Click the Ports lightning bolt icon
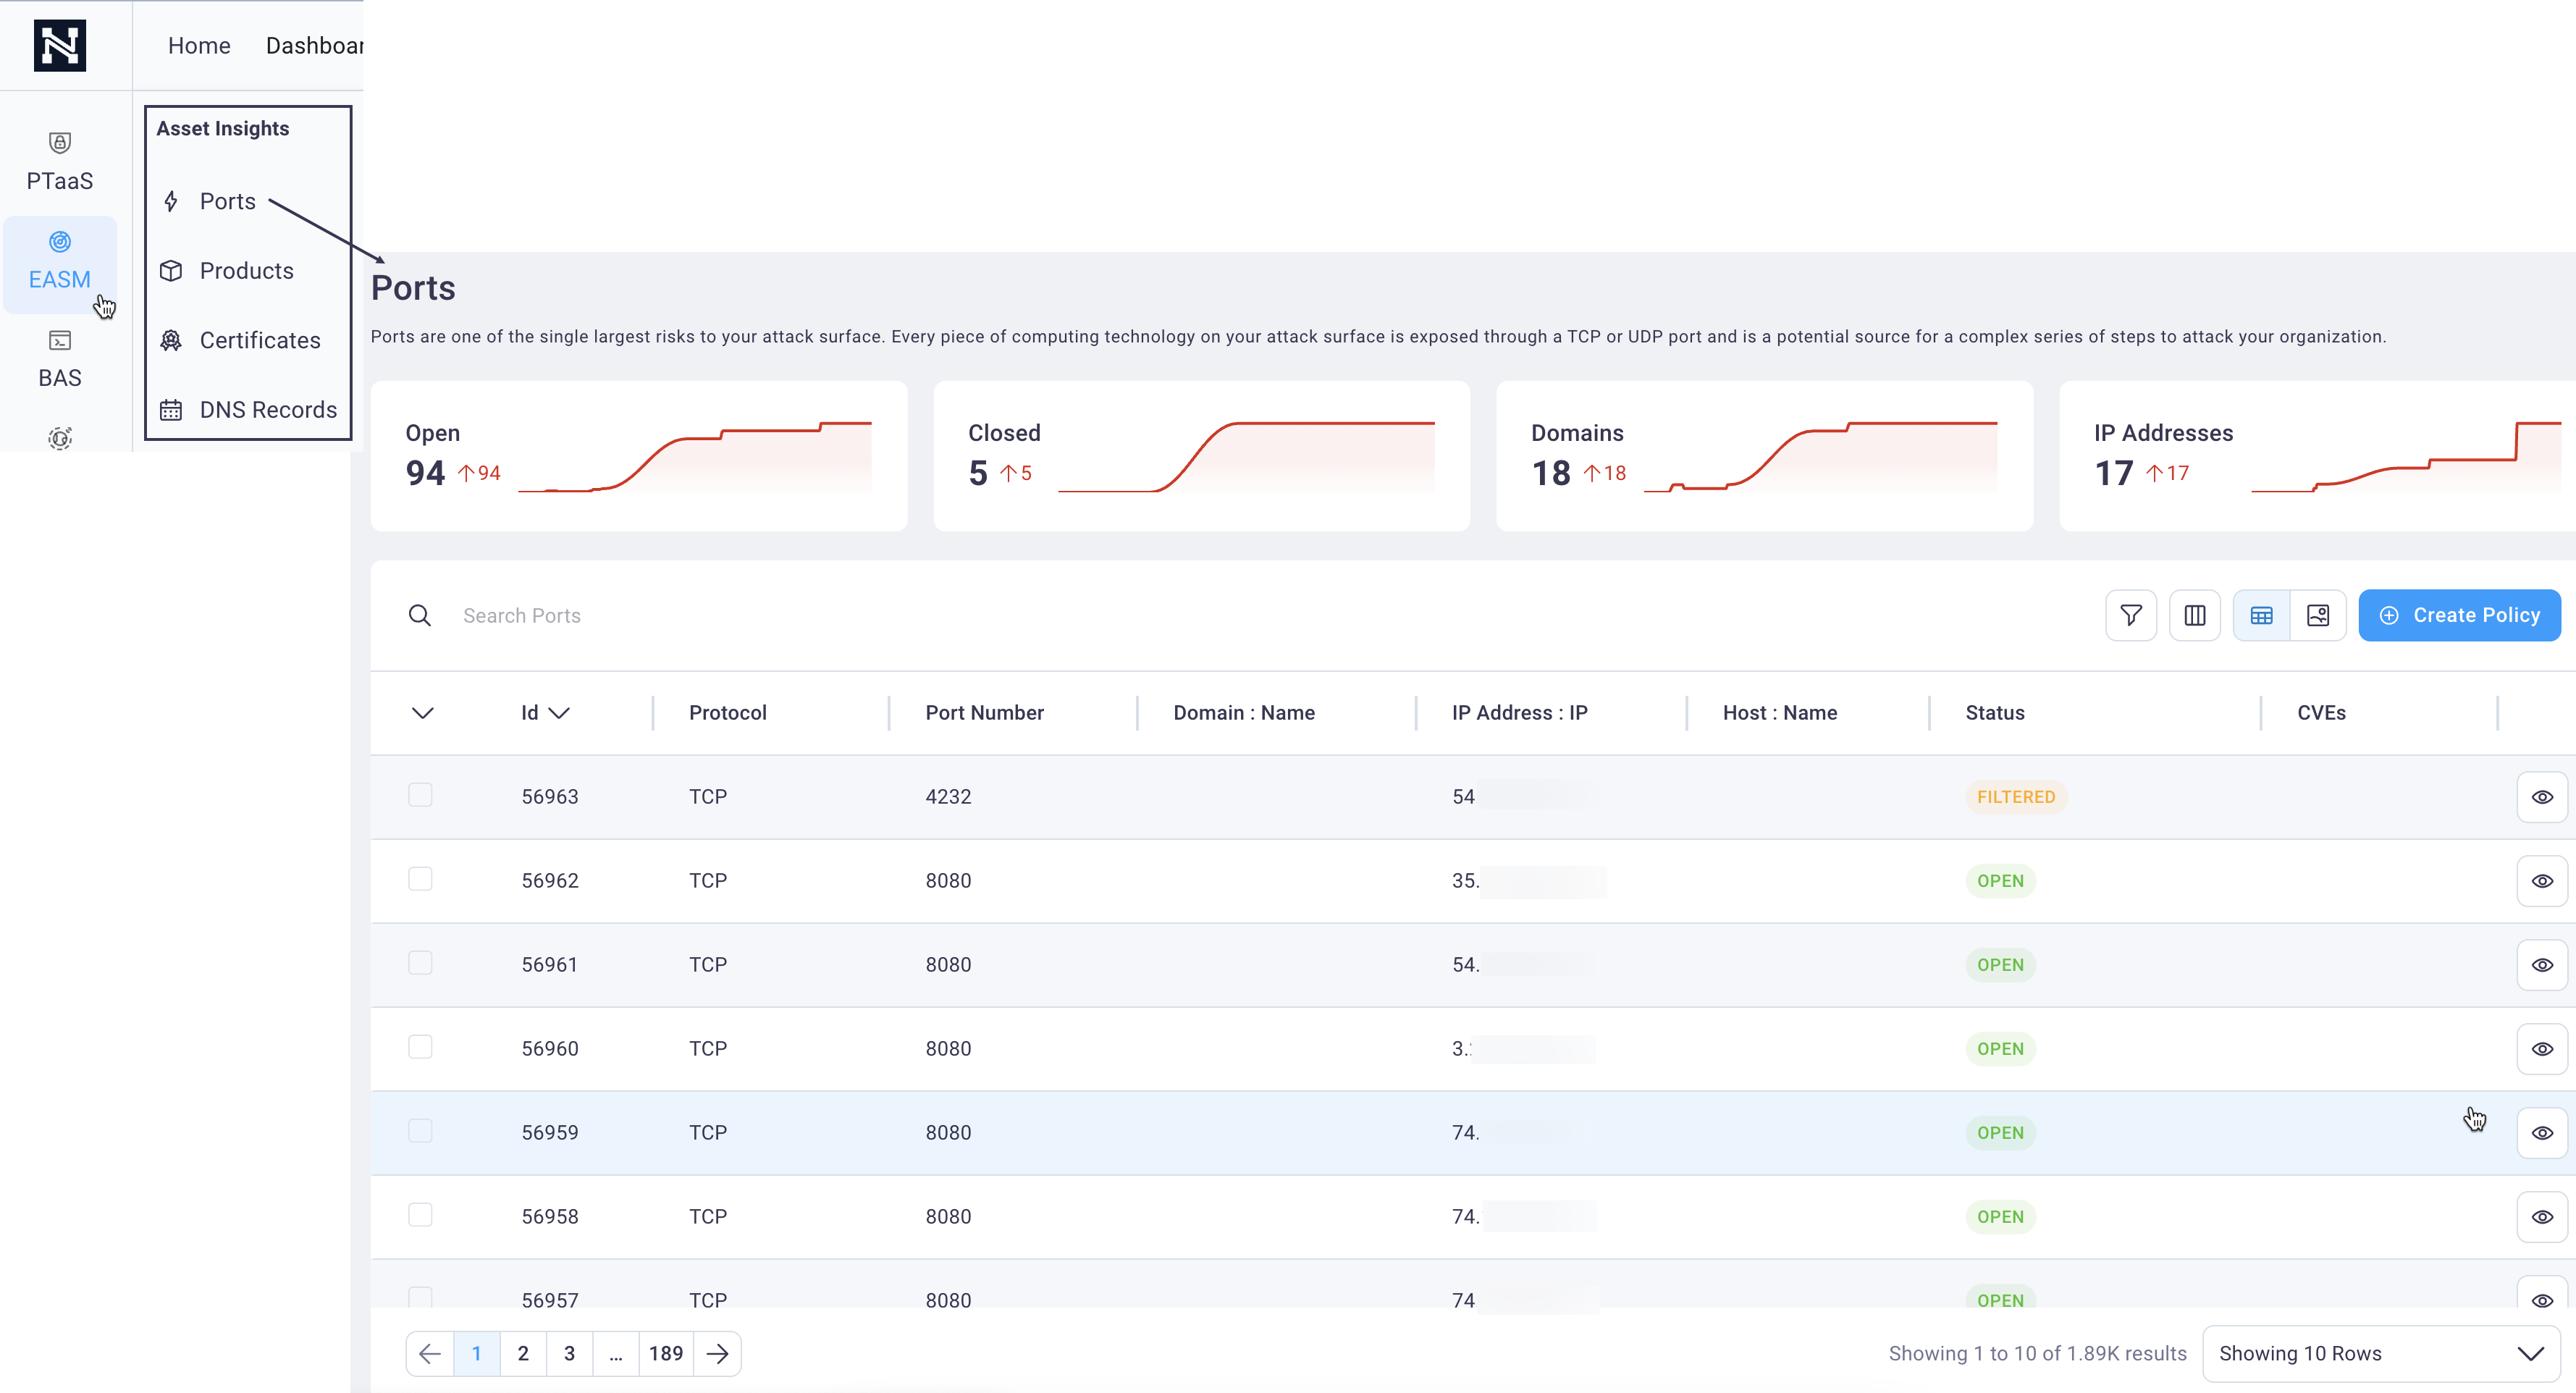 171,201
